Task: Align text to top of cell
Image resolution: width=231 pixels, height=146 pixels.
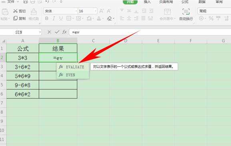Action: point(122,11)
